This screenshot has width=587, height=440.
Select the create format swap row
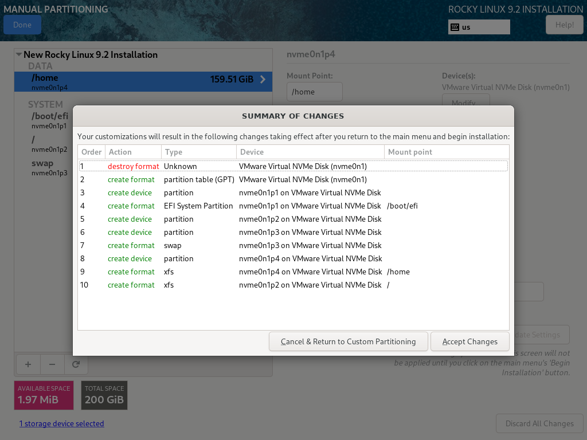pos(293,245)
